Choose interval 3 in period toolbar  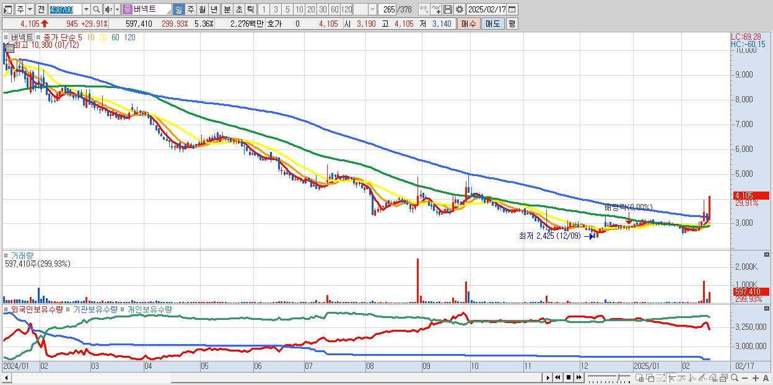coord(276,9)
